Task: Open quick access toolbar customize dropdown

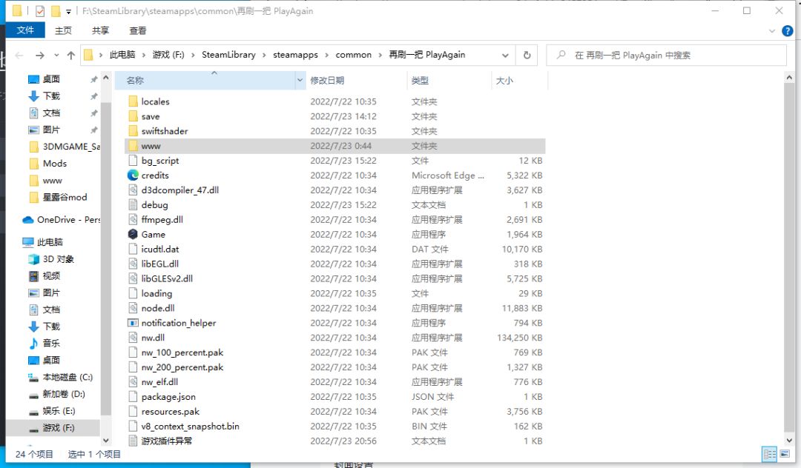Action: click(68, 11)
